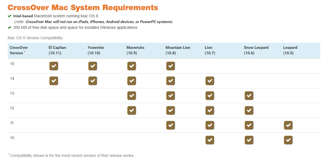Click version 15 Mavericks checkmark
Image resolution: width=336 pixels, height=164 pixels.
click(x=132, y=66)
